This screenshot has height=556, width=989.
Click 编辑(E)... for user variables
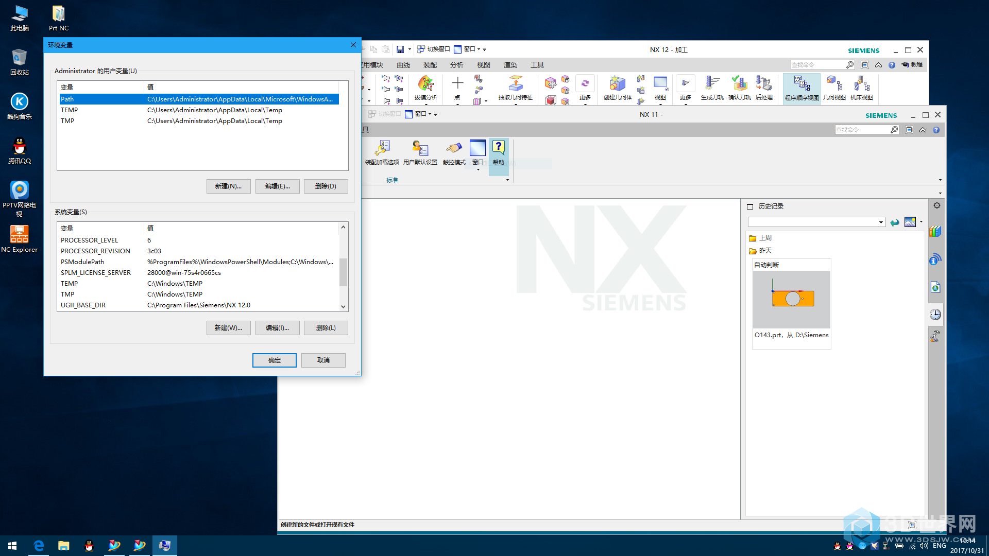coord(277,186)
